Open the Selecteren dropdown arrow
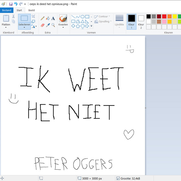The height and width of the screenshot is (181, 181). [x=24, y=28]
